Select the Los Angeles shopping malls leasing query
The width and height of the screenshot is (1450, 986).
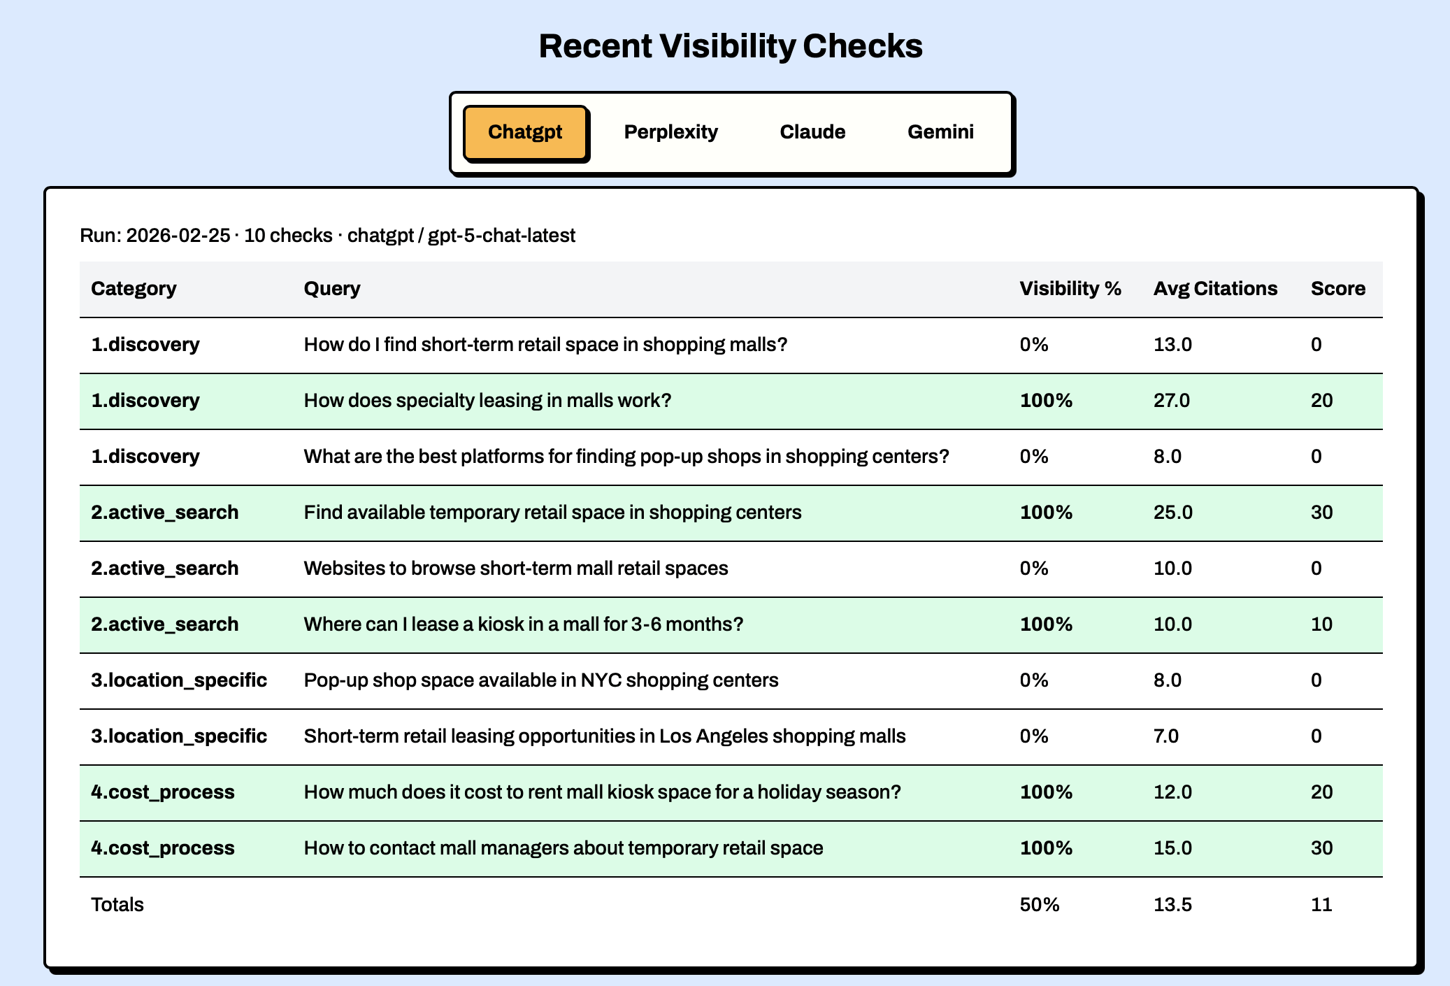tap(605, 736)
